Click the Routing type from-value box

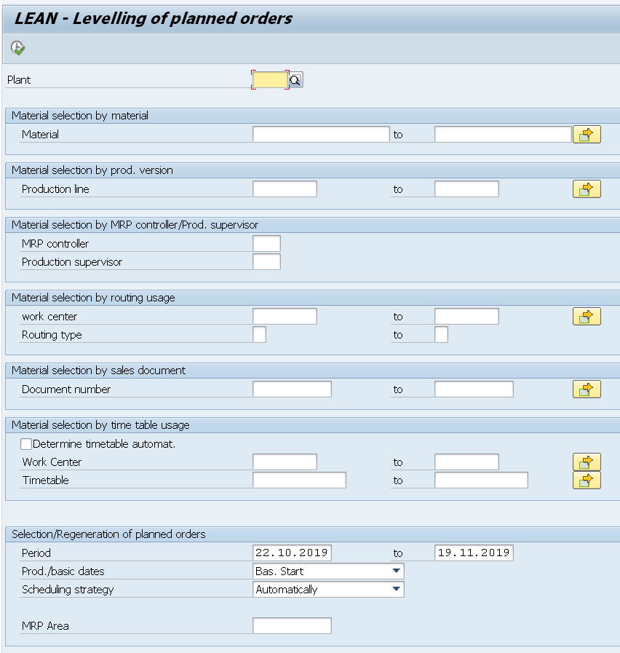[x=259, y=335]
